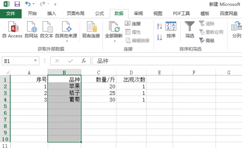Screen dimensions: 242x148
Task: Import data with 自文本
Action: coord(47,30)
